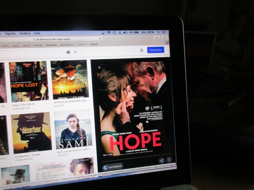Click 'Sami, une jeunesse en Laponi...' caption
254x190 pixels.
(x=74, y=151)
